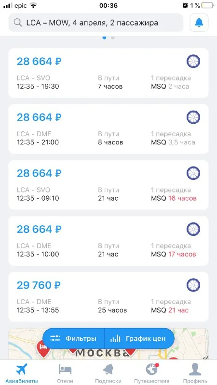Tap the magnifier search icon

pyautogui.click(x=18, y=23)
